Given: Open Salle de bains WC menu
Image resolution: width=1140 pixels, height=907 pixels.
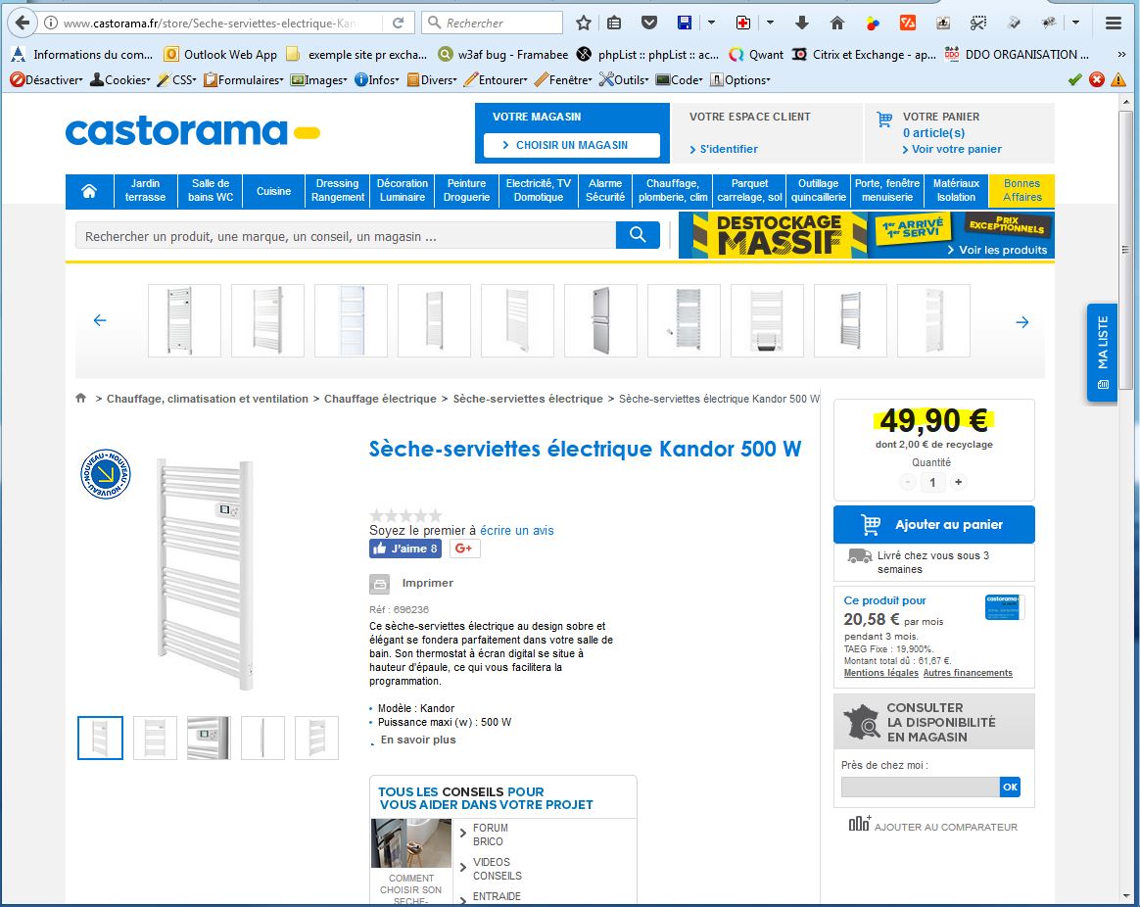Looking at the screenshot, I should pyautogui.click(x=211, y=190).
